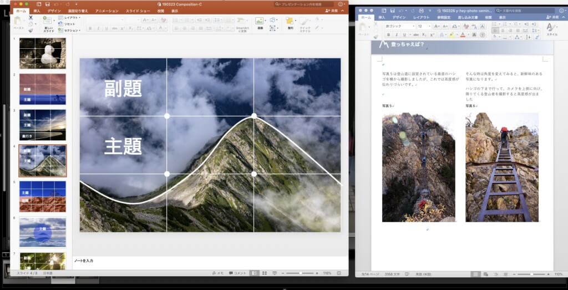Adjust the PowerPoint zoom slider
The width and height of the screenshot is (568, 290).
click(300, 273)
